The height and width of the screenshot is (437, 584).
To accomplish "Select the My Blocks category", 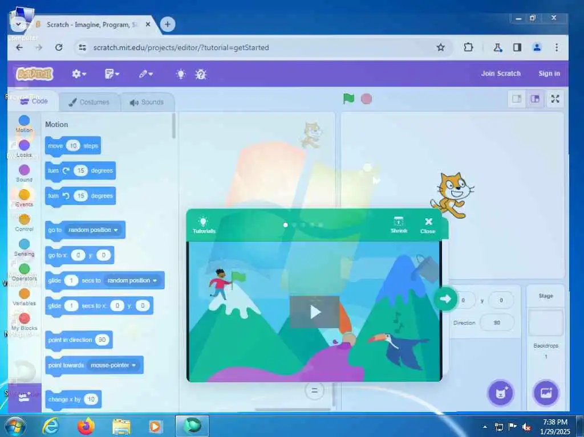I will tap(24, 322).
